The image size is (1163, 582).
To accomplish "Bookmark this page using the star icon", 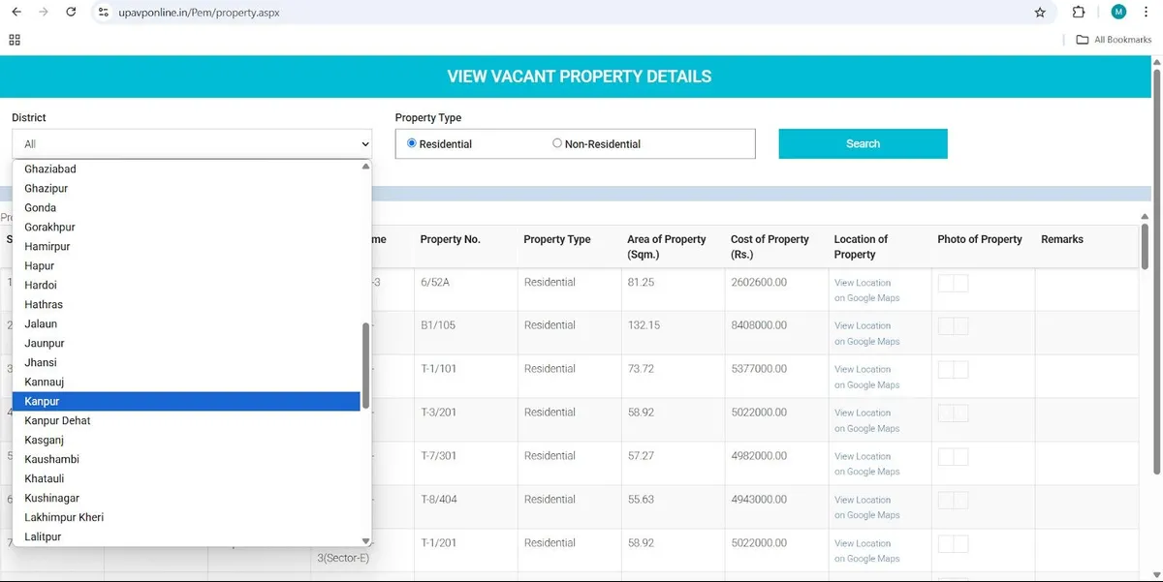I will click(1040, 13).
